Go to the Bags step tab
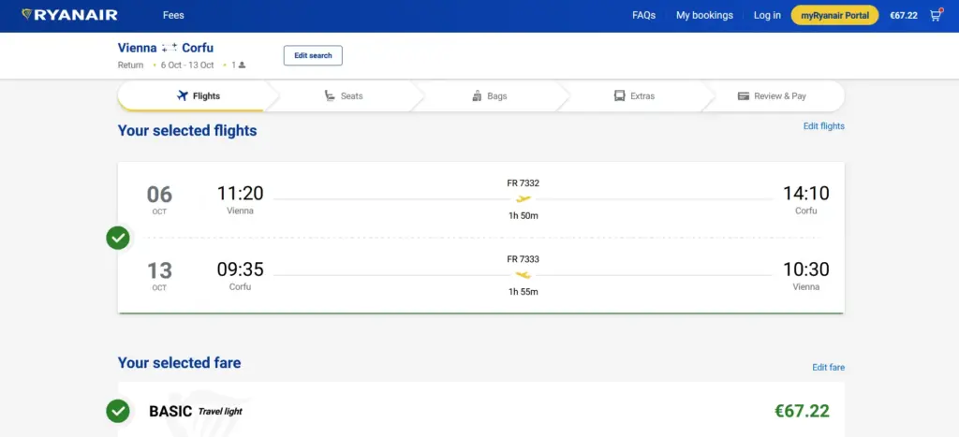 pyautogui.click(x=489, y=96)
